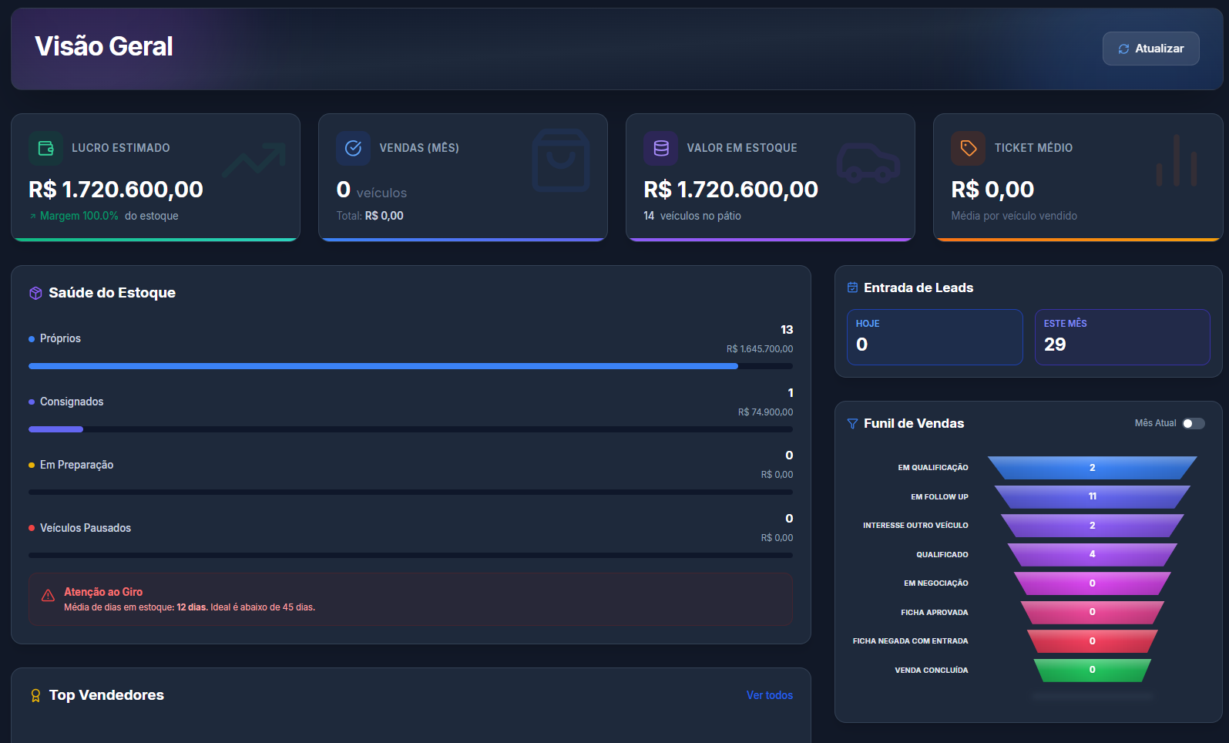Select the Em Qualificação funnel stage

pos(1092,468)
